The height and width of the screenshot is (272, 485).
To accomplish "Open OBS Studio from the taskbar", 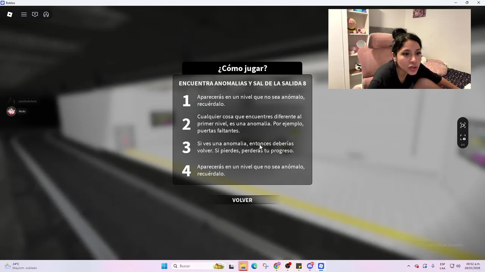I will click(288, 266).
